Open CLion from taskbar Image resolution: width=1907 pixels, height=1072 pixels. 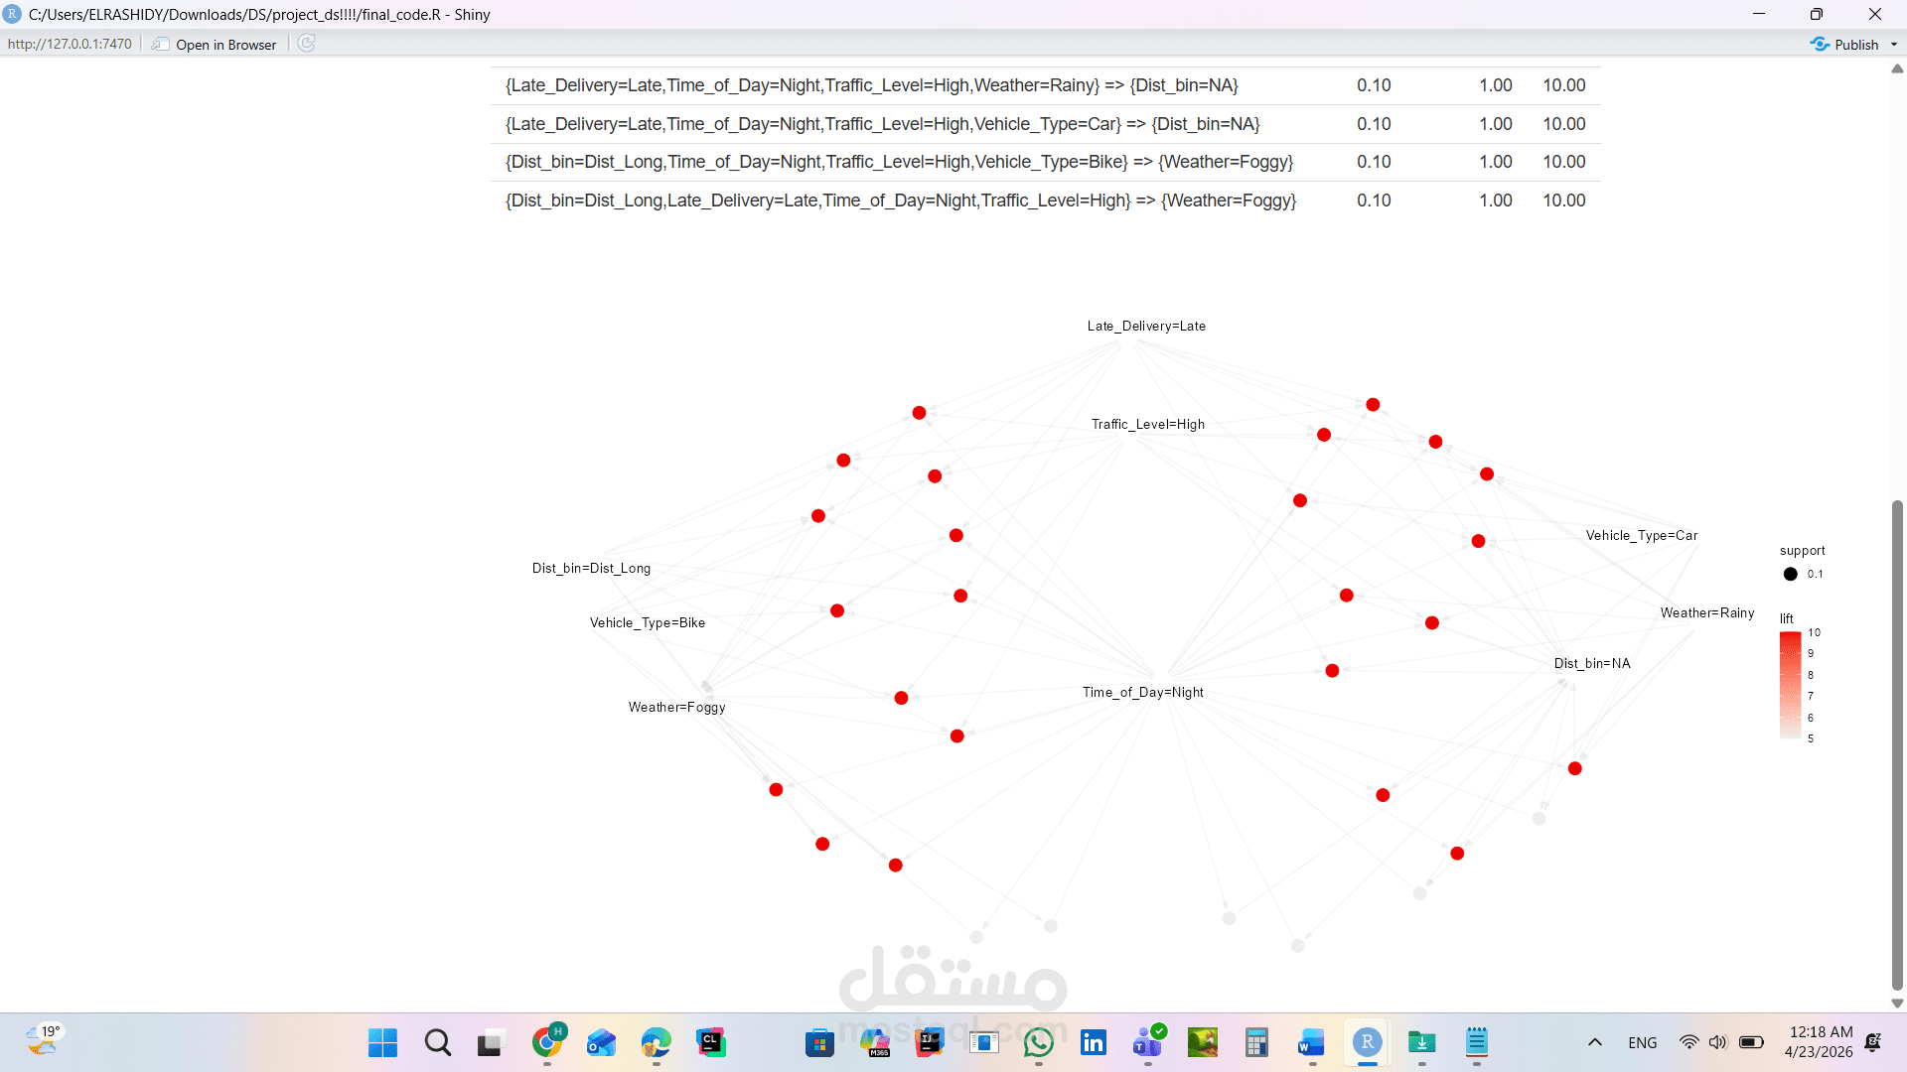pos(711,1042)
